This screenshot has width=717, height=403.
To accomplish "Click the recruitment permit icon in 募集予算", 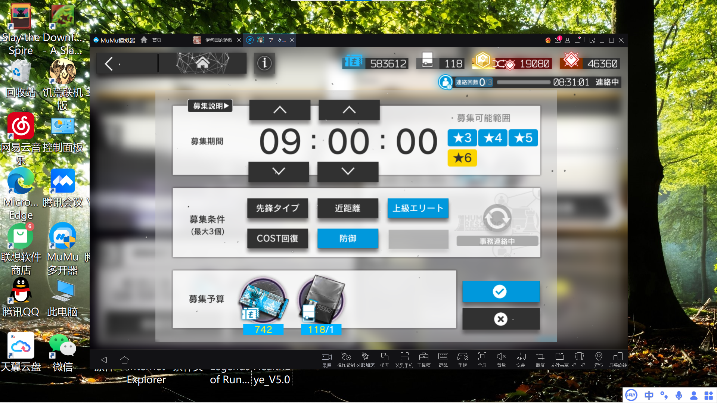I will [322, 300].
